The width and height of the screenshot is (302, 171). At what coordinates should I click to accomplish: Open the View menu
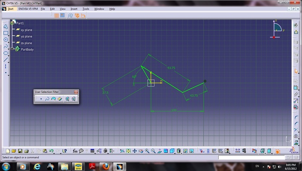pyautogui.click(x=63, y=9)
